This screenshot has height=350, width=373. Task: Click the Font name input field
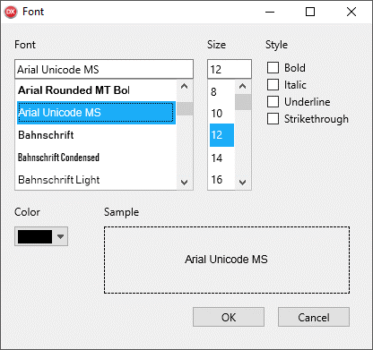pos(104,69)
